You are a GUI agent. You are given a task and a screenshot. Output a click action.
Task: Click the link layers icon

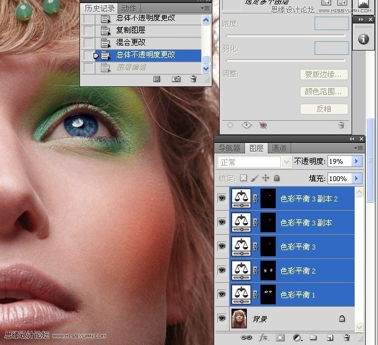click(247, 338)
